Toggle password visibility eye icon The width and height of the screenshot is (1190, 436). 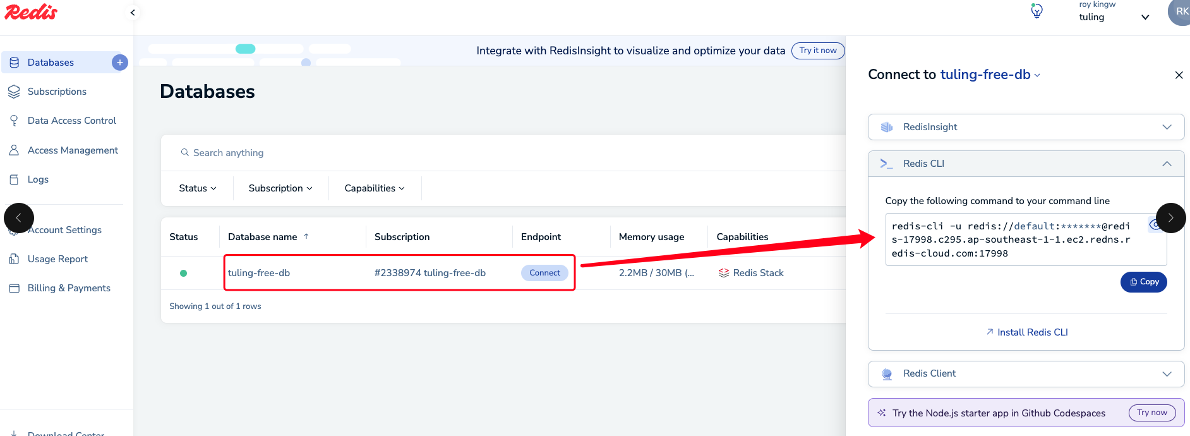(x=1155, y=225)
